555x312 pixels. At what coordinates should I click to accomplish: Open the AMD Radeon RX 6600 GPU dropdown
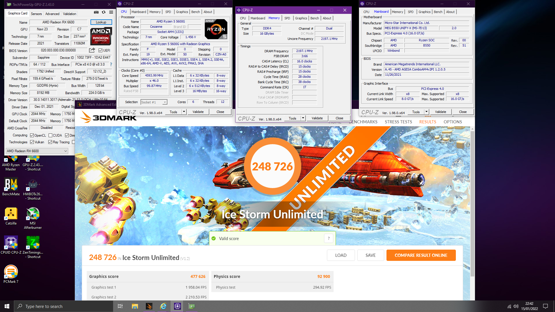pyautogui.click(x=37, y=151)
